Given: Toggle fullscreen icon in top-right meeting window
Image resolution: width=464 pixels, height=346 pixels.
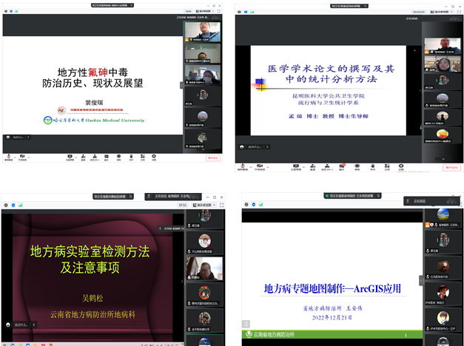Looking at the screenshot, I should pyautogui.click(x=459, y=12).
